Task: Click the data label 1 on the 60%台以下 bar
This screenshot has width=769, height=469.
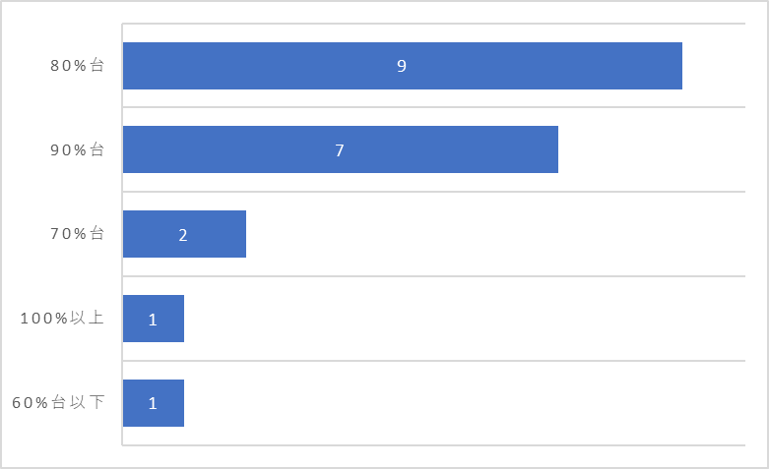Action: coord(153,403)
